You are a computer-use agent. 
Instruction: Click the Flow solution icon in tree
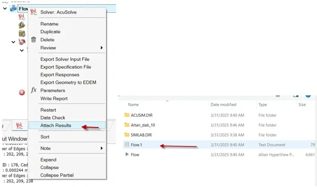(x=14, y=8)
